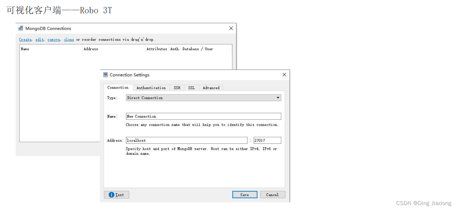Open the SSH tab
This screenshot has height=209, width=456.
(x=177, y=88)
